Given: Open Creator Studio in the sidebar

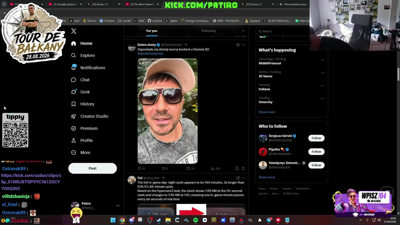Looking at the screenshot, I should (89, 116).
